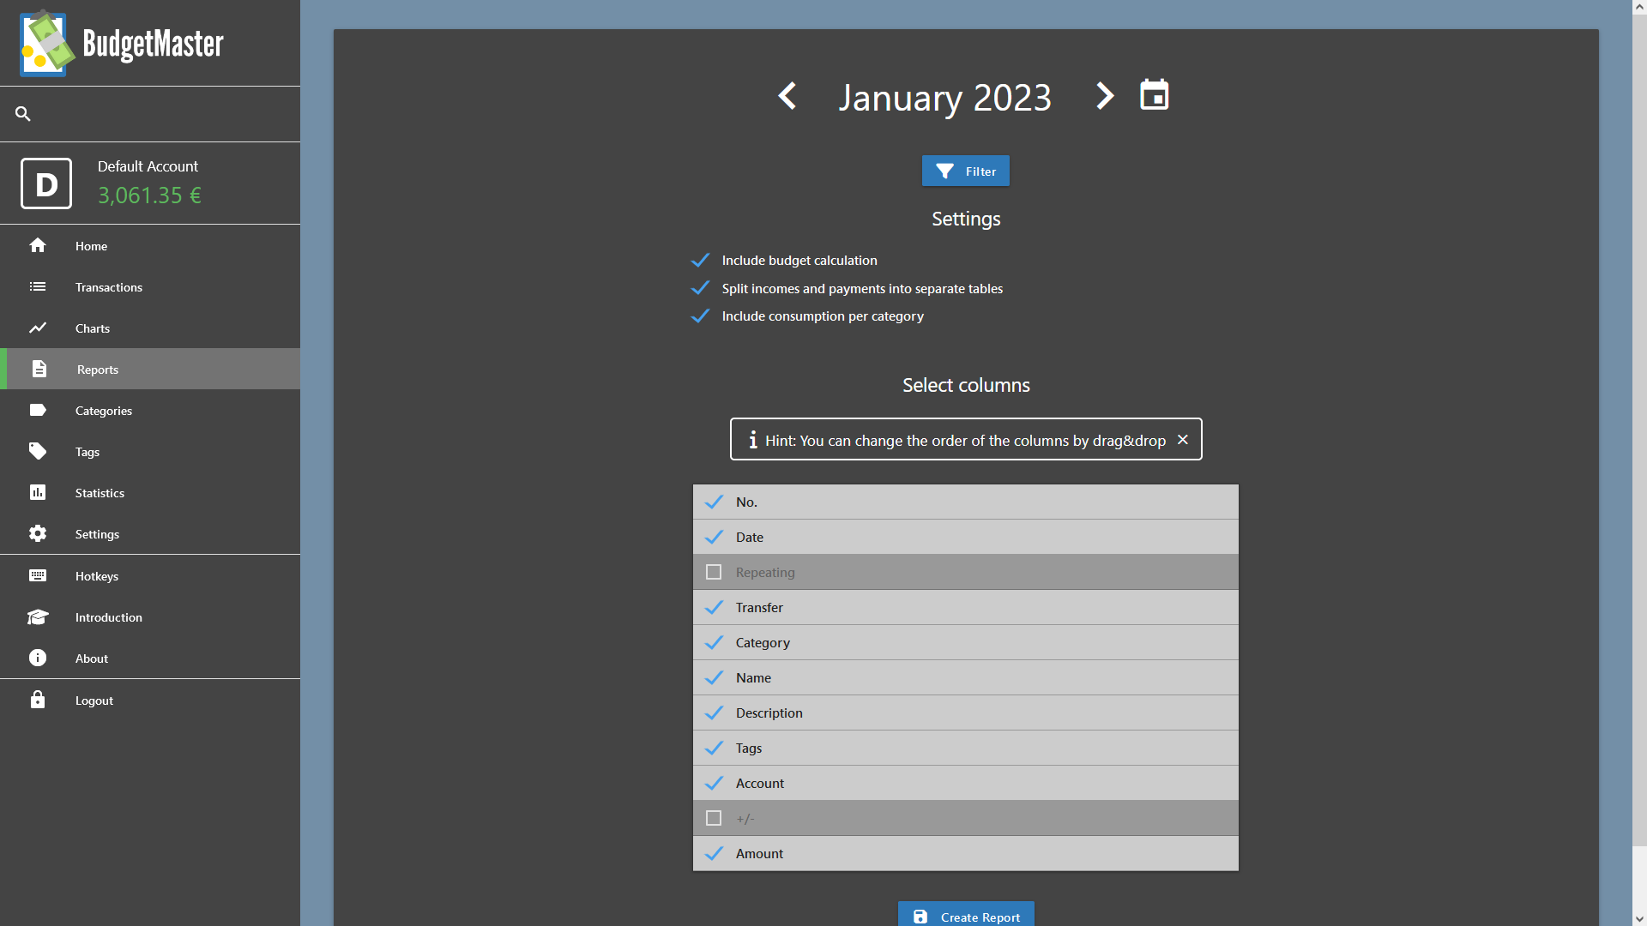
Task: Uncheck the Amount column
Action: pos(714,853)
